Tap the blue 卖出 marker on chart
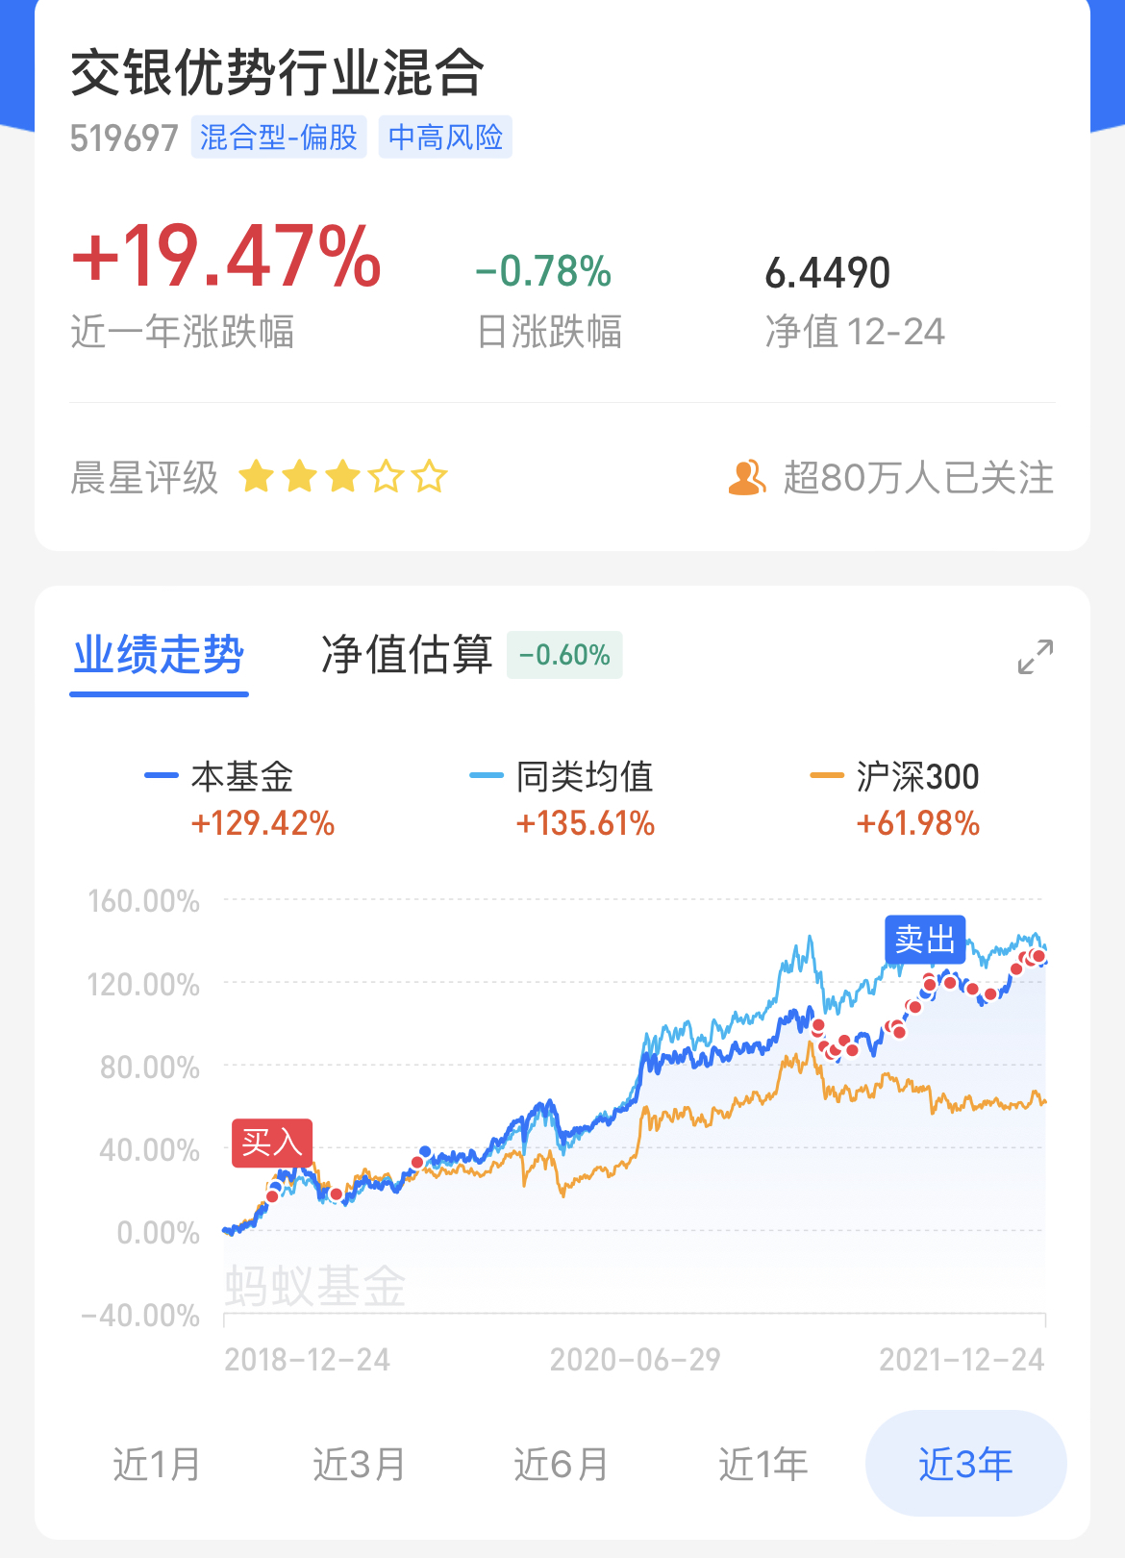 pyautogui.click(x=925, y=939)
